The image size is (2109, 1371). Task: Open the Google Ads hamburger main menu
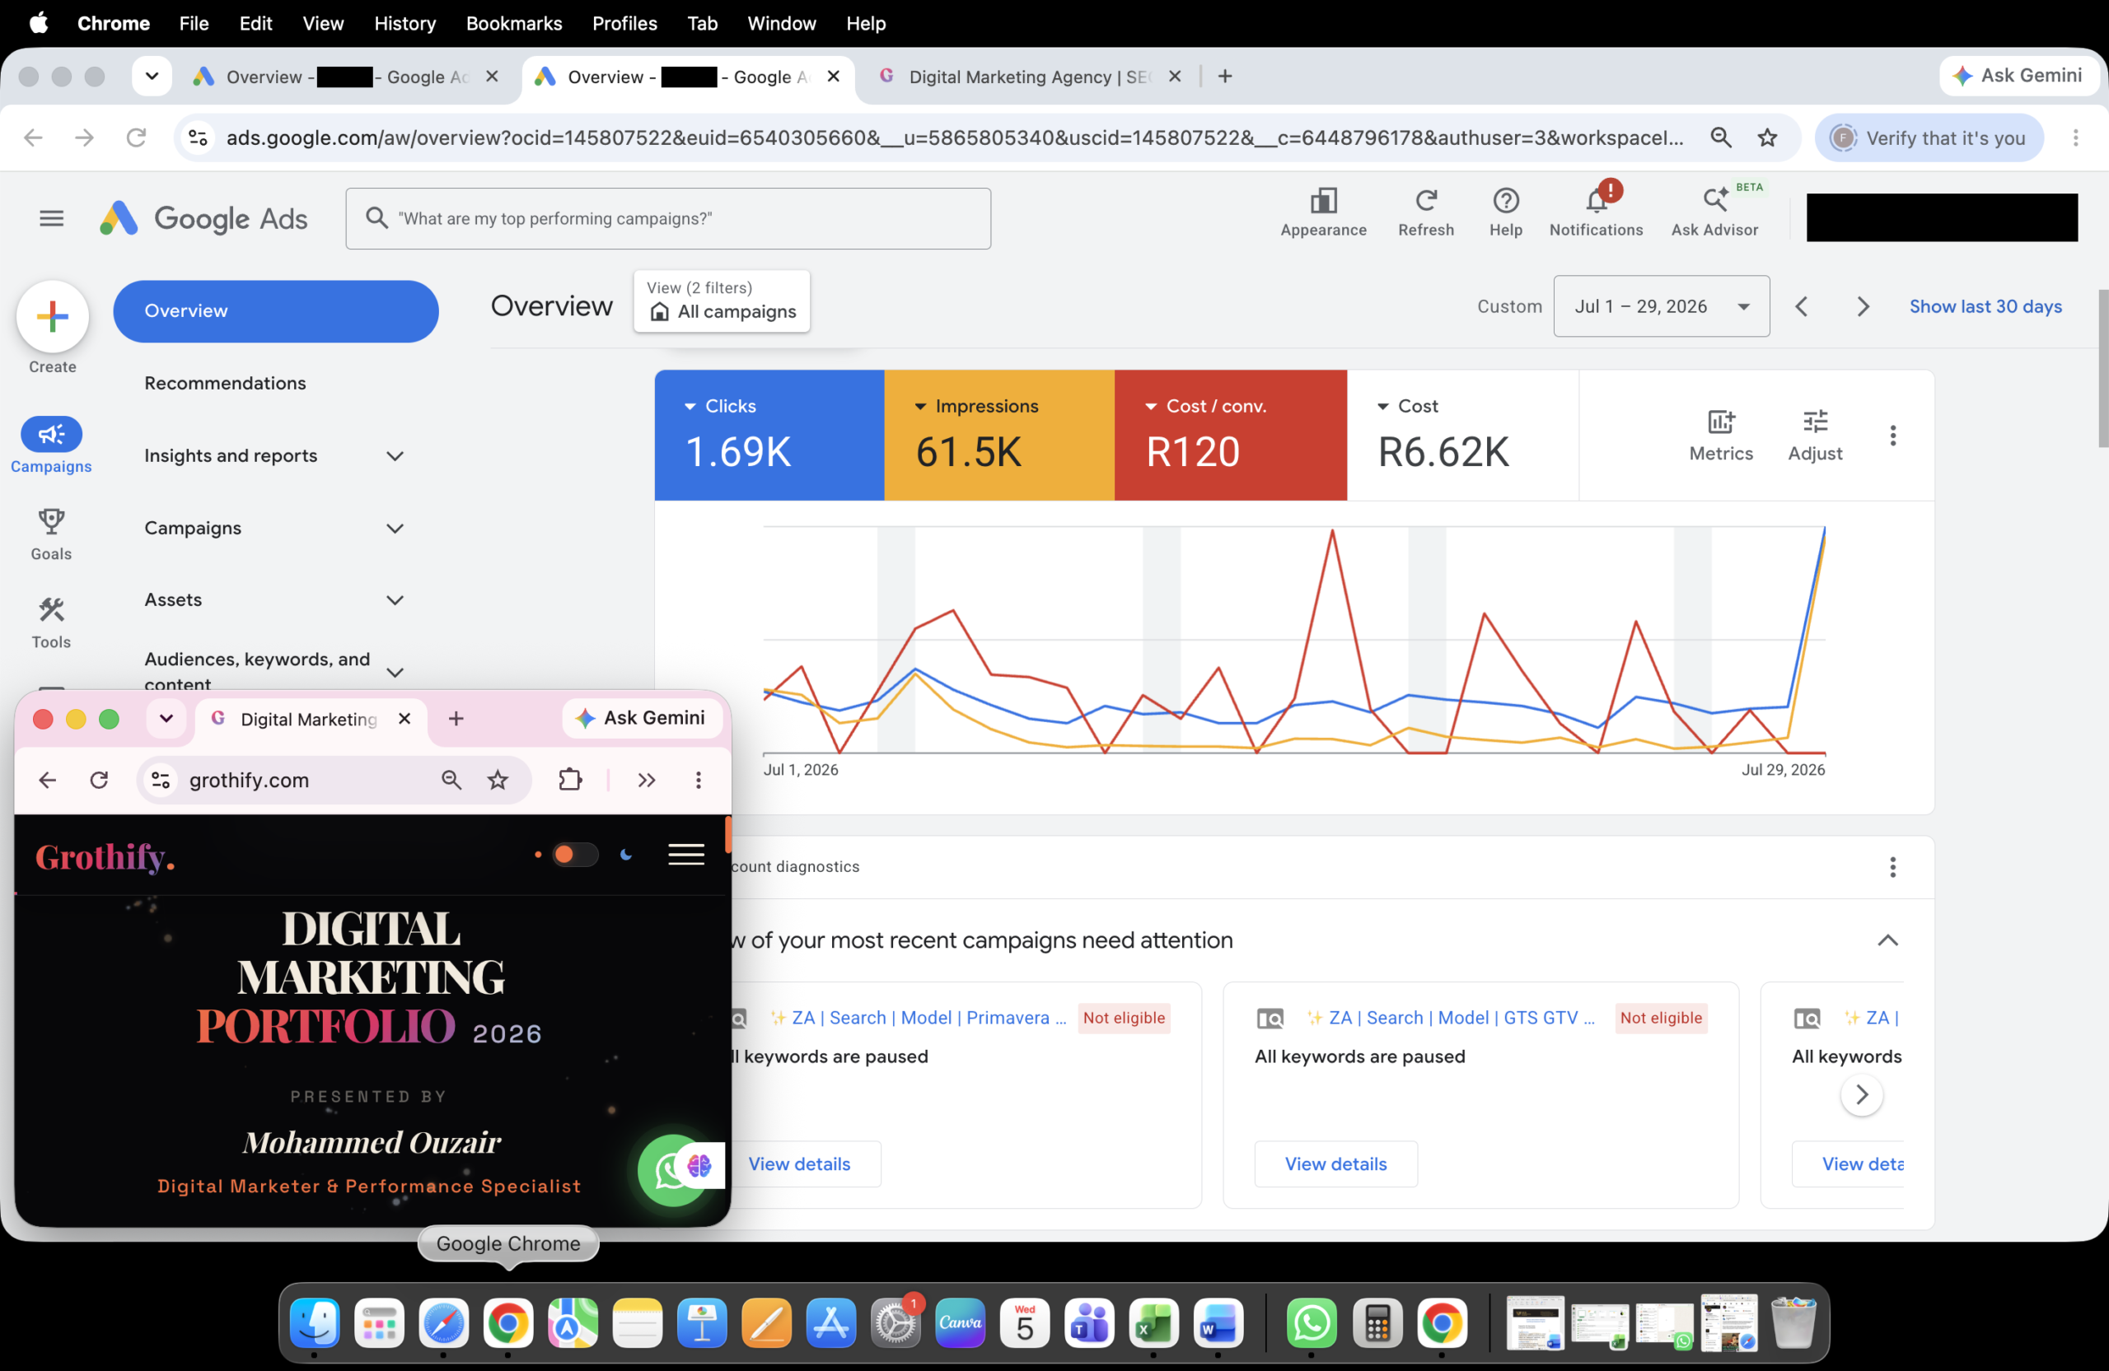51,218
